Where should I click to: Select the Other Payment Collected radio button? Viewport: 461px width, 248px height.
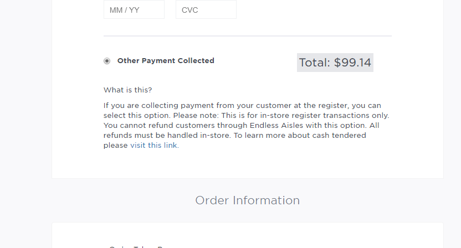(x=107, y=61)
